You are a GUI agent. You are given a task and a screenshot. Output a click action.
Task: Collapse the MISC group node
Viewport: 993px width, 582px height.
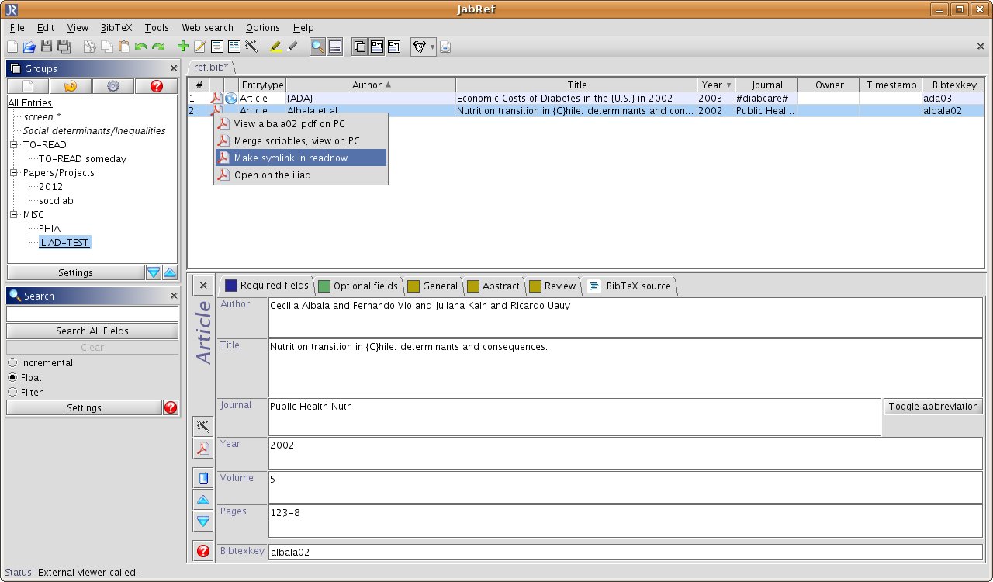tap(14, 215)
